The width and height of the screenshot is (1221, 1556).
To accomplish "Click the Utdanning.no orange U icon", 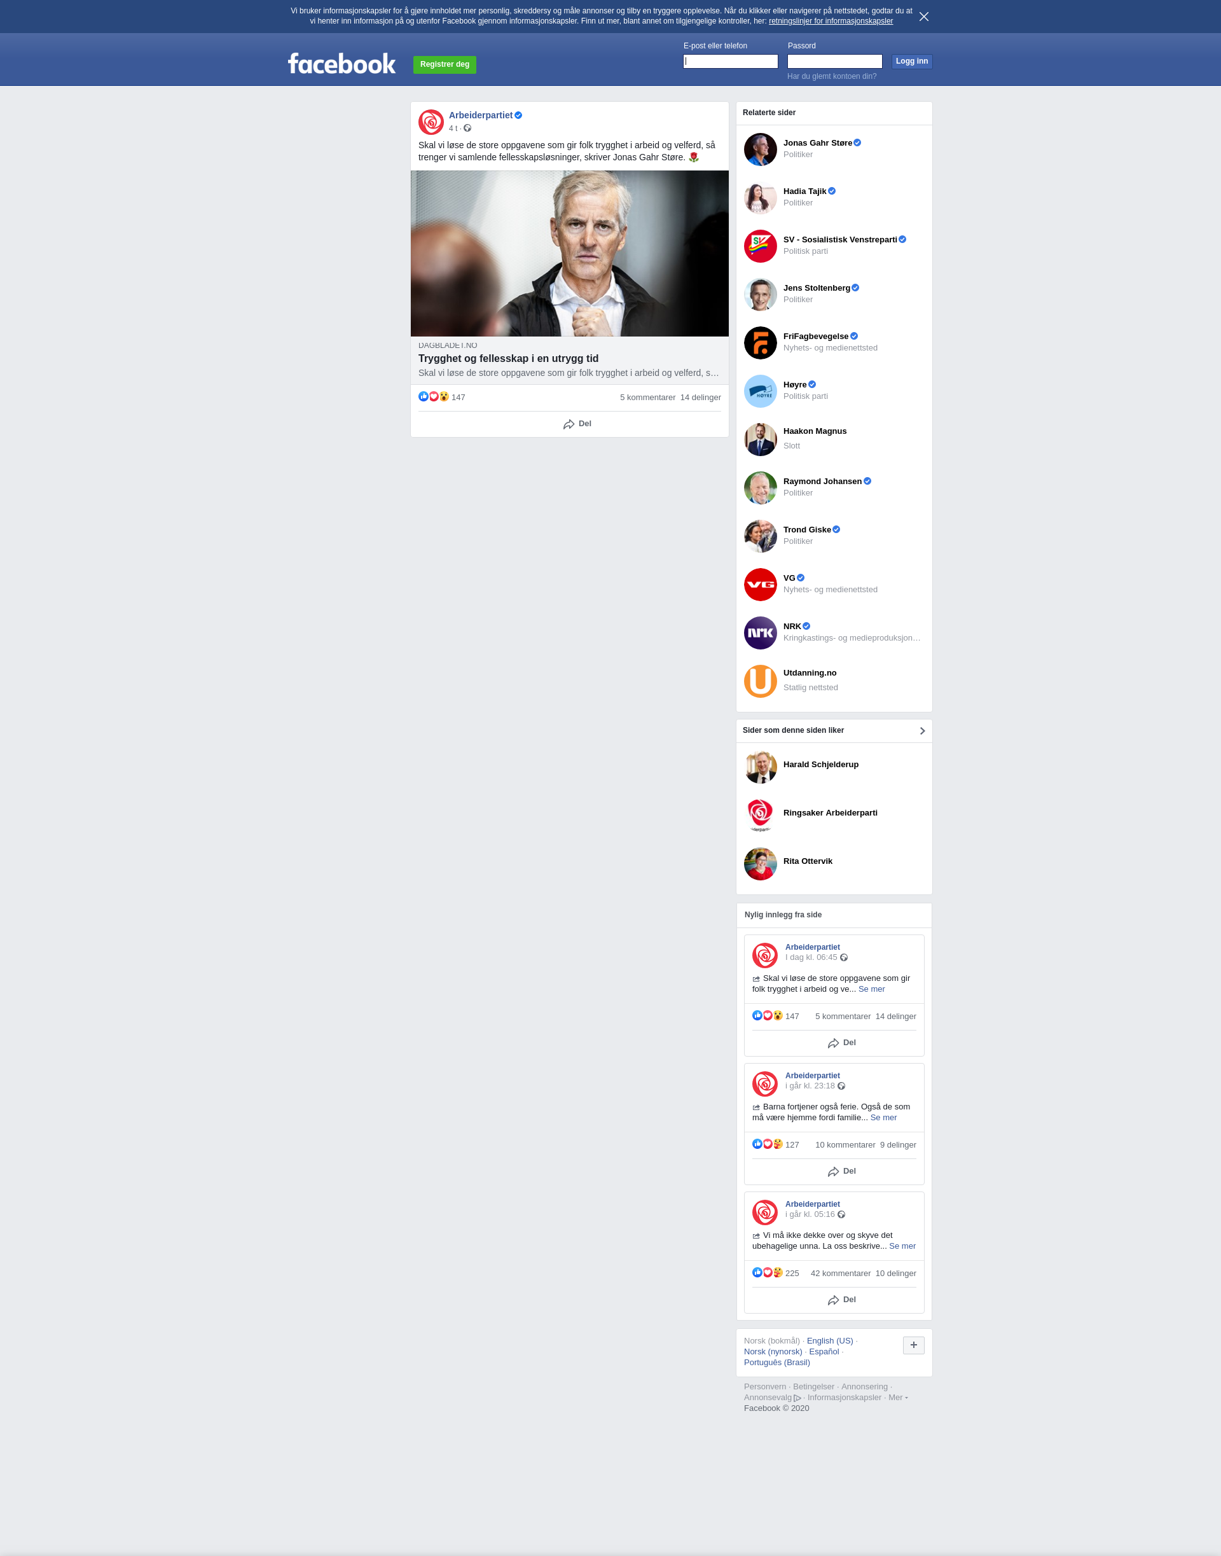I will tap(760, 681).
